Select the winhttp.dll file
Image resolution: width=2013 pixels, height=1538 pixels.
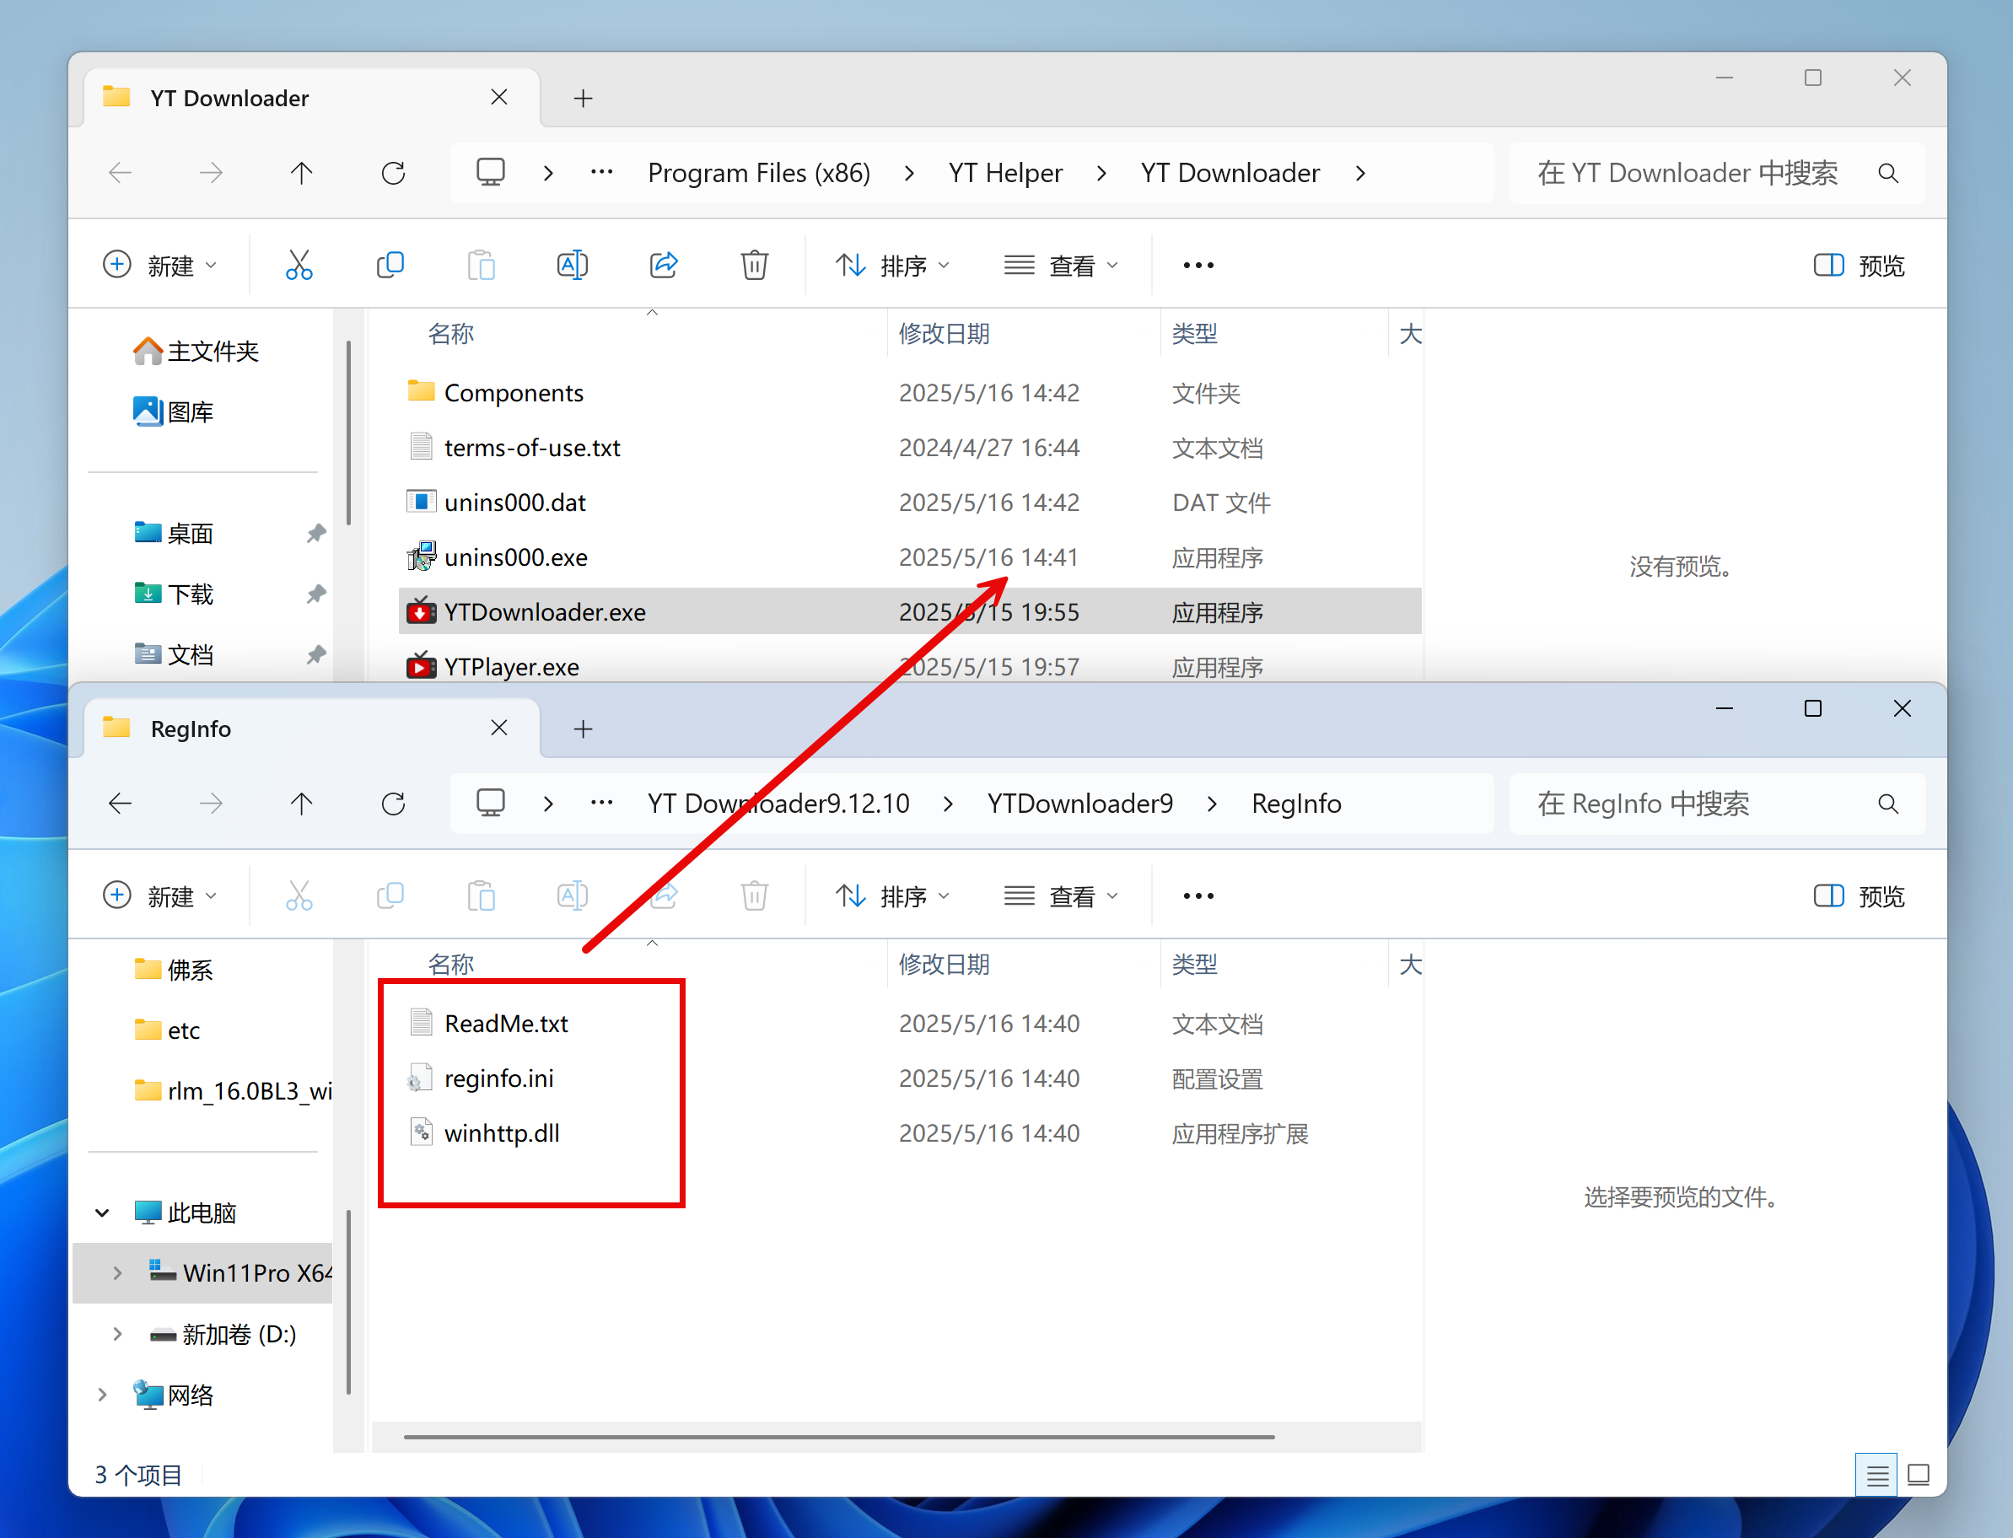click(x=502, y=1133)
